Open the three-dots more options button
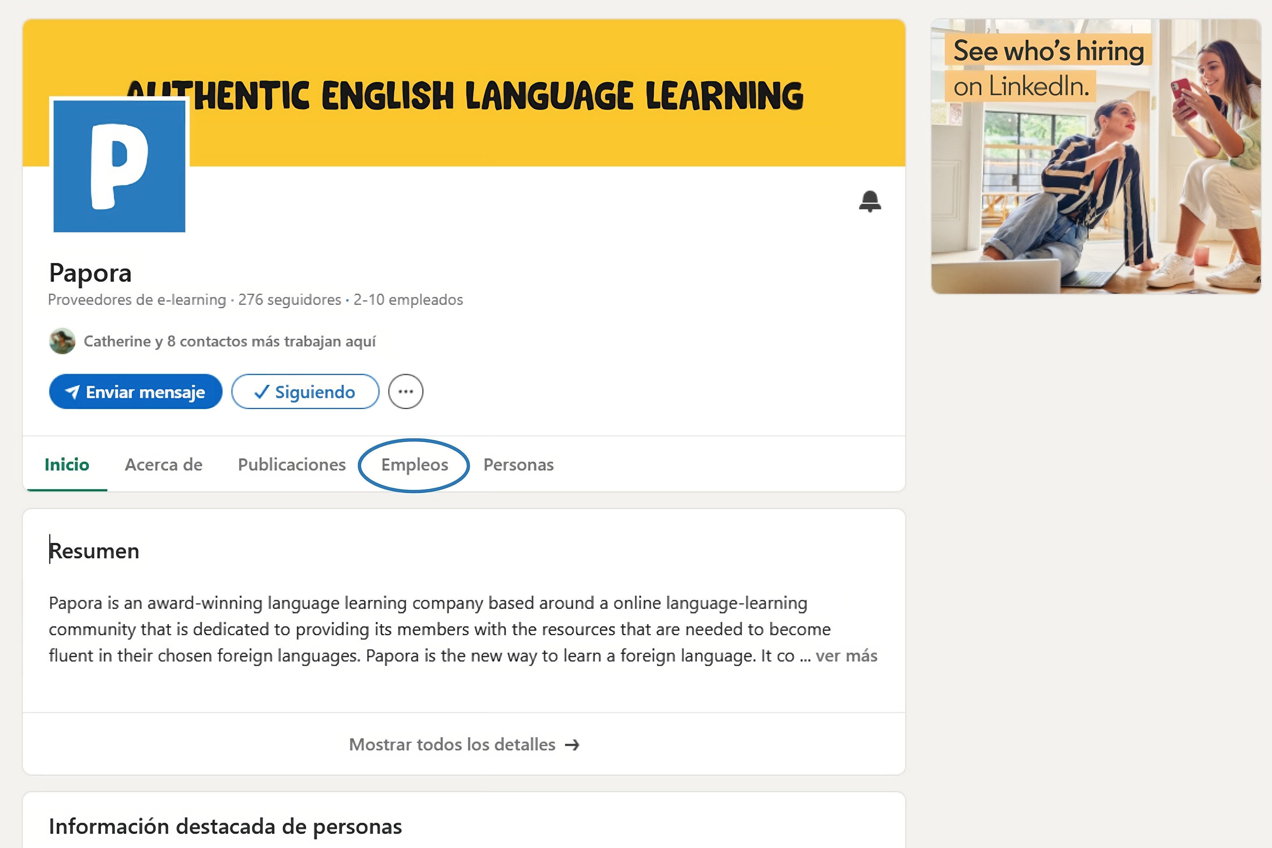The height and width of the screenshot is (848, 1272). click(405, 392)
